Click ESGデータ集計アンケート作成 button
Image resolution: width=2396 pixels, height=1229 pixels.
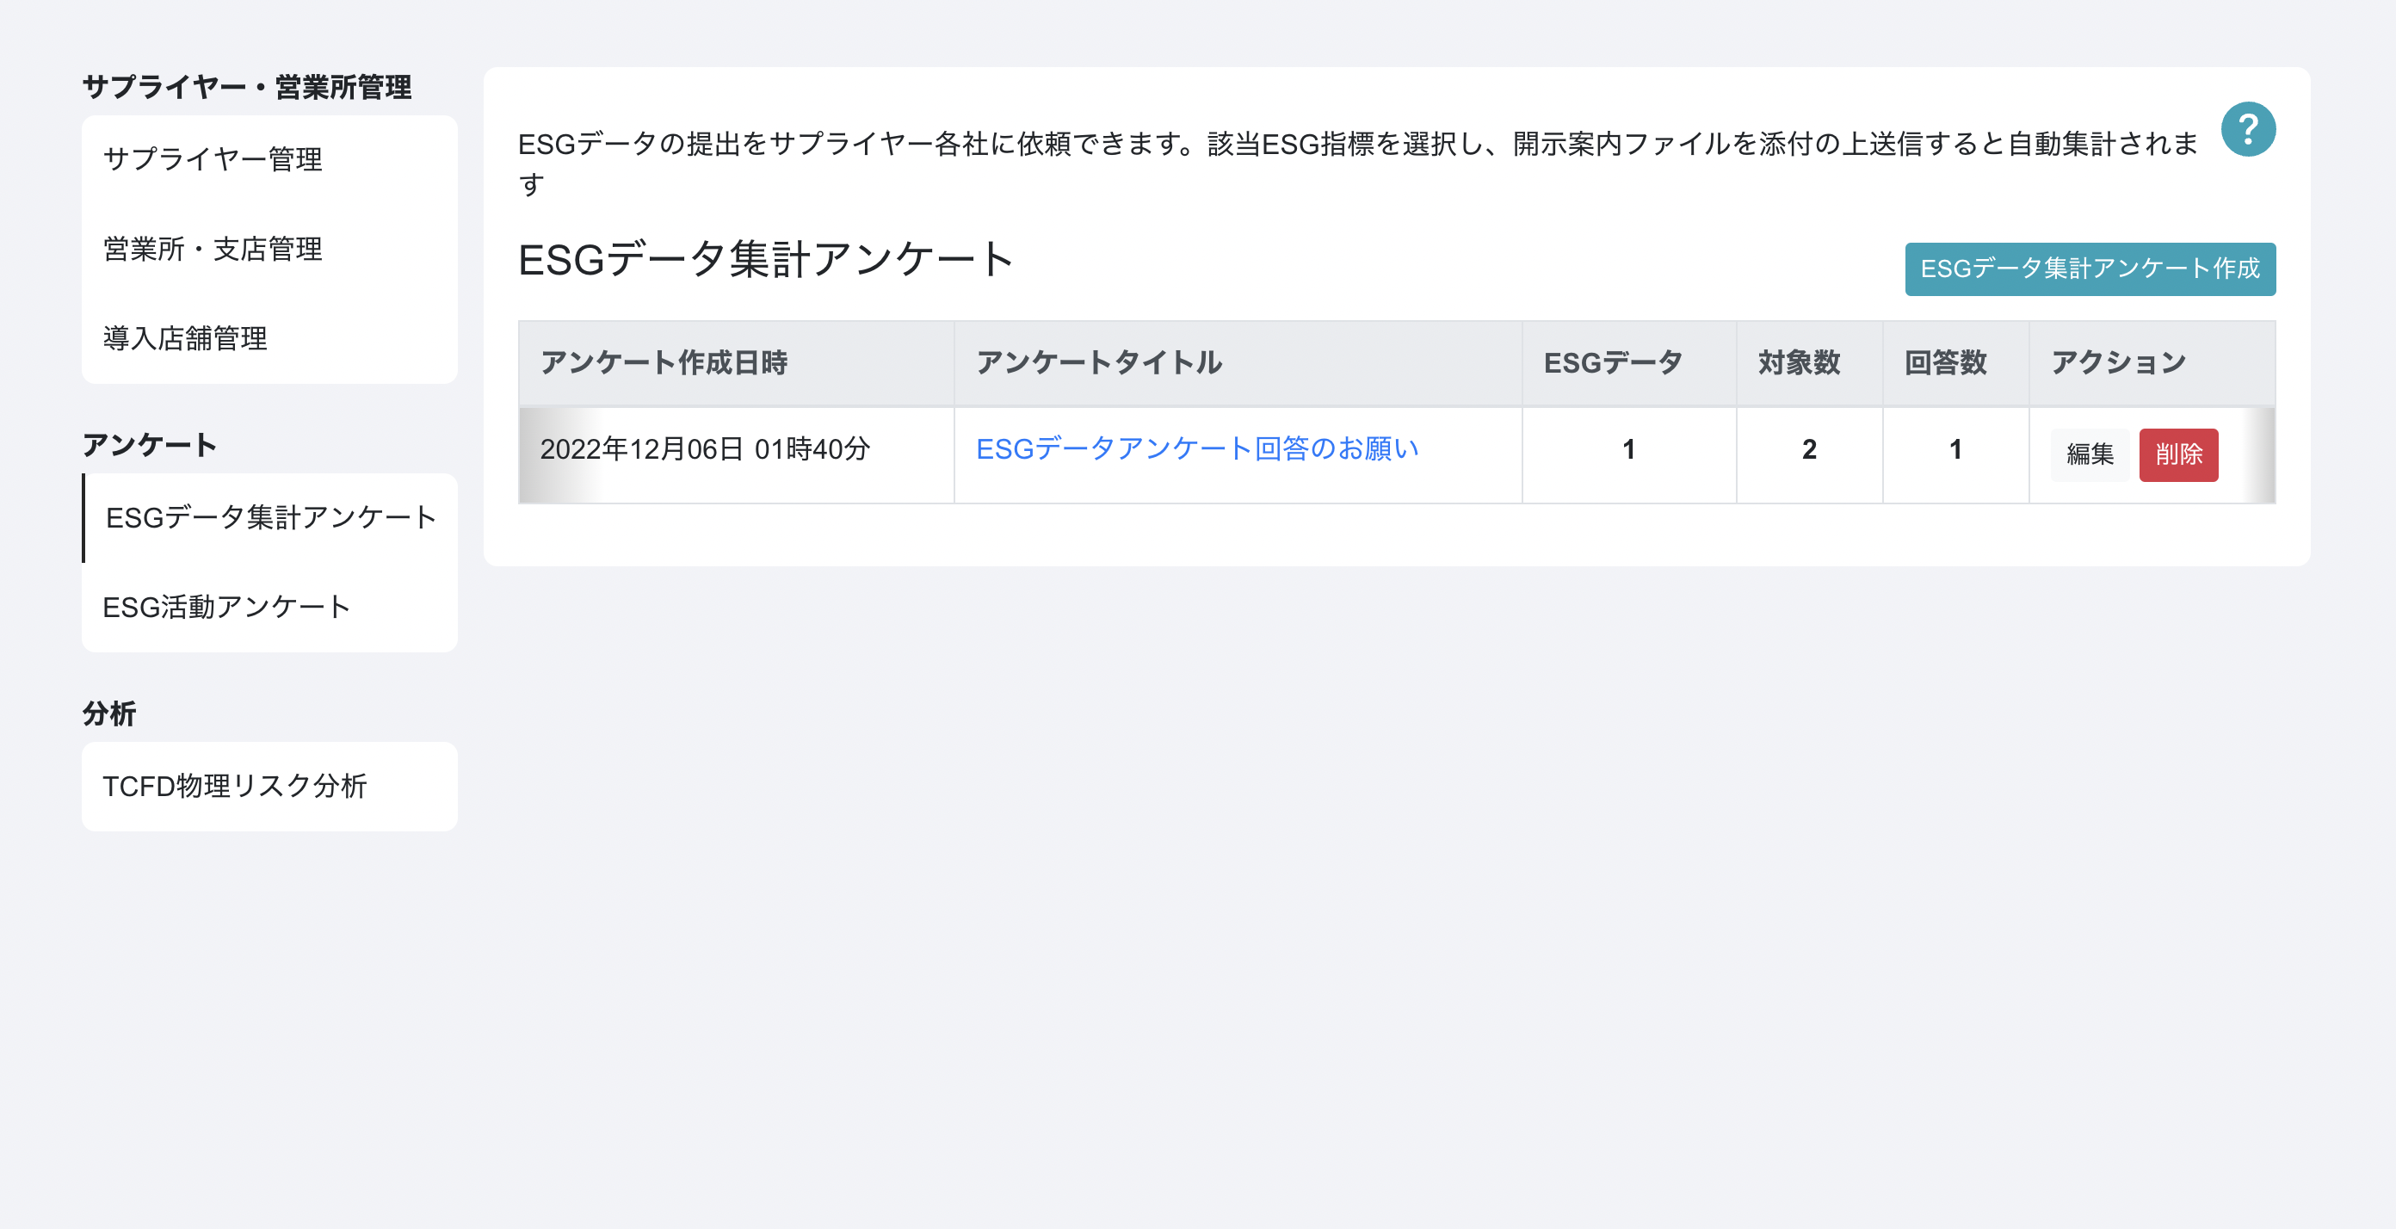[2089, 269]
